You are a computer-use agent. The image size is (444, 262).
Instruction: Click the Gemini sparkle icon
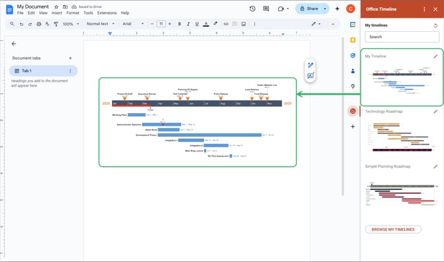pyautogui.click(x=337, y=9)
